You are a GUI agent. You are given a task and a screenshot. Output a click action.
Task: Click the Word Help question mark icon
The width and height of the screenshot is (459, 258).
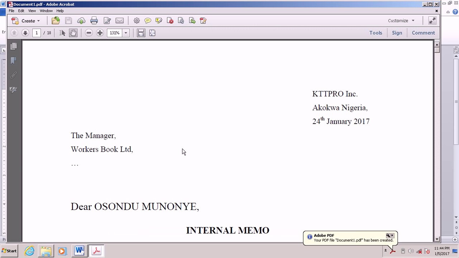pos(455,12)
